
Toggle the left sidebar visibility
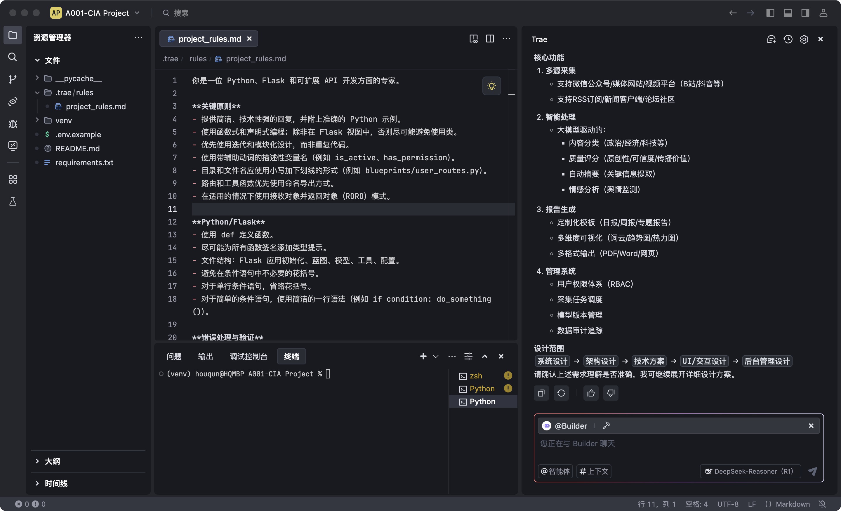pyautogui.click(x=770, y=13)
